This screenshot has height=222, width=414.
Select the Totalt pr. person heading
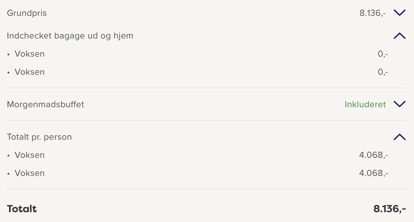tap(39, 137)
